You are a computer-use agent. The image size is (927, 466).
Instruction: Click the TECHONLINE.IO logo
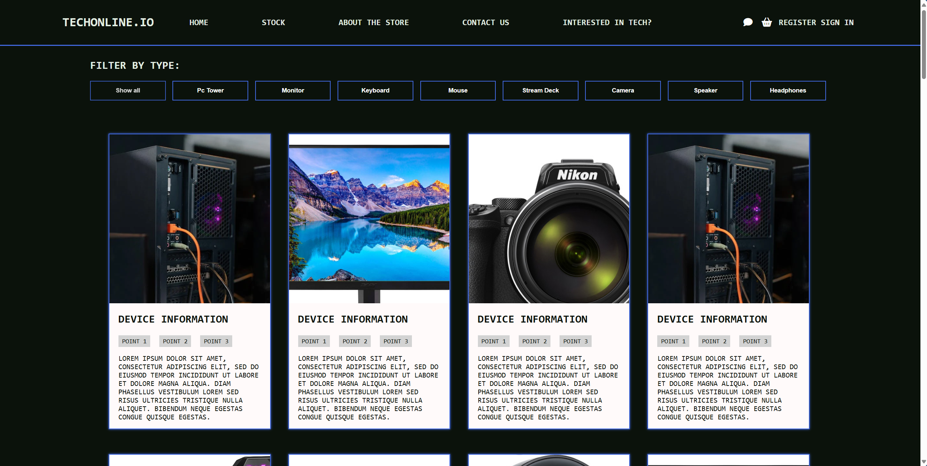click(108, 23)
